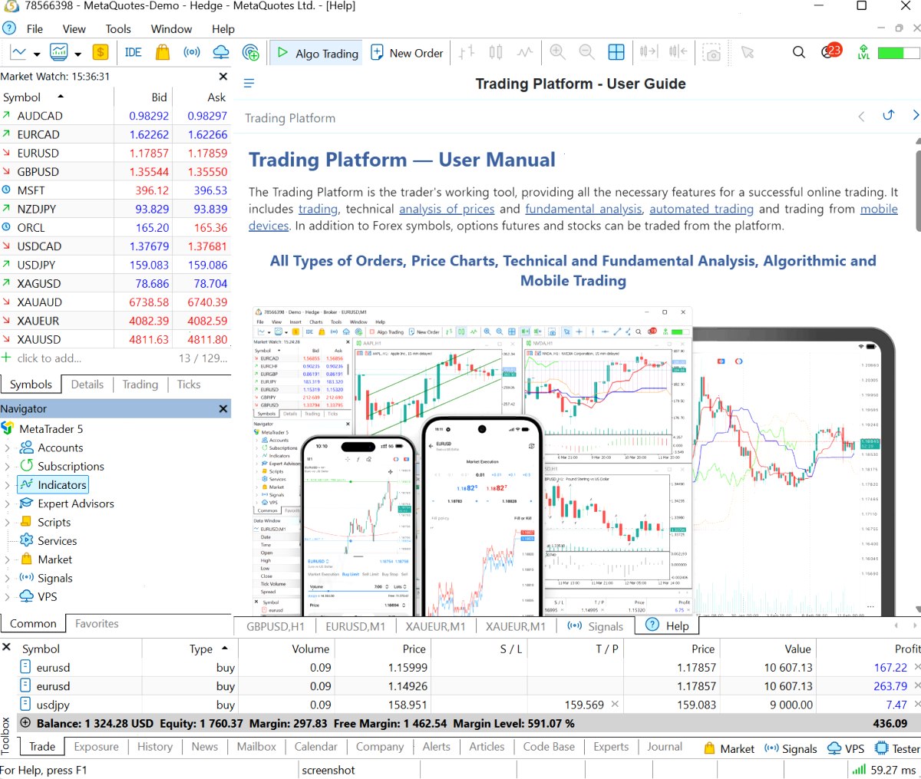This screenshot has height=779, width=921.
Task: Click the zoom out magnifier icon
Action: tap(587, 52)
